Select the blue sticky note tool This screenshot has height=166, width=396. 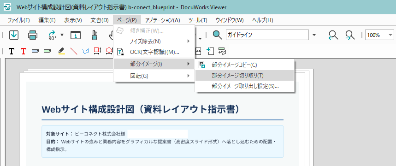[35, 51]
